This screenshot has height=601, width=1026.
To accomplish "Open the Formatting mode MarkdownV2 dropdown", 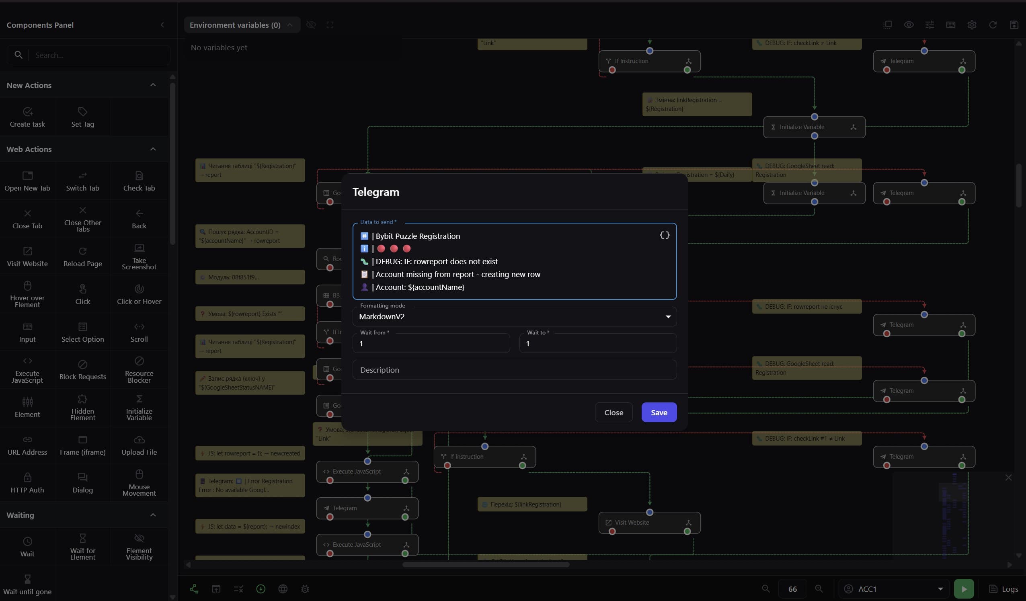I will pos(515,316).
